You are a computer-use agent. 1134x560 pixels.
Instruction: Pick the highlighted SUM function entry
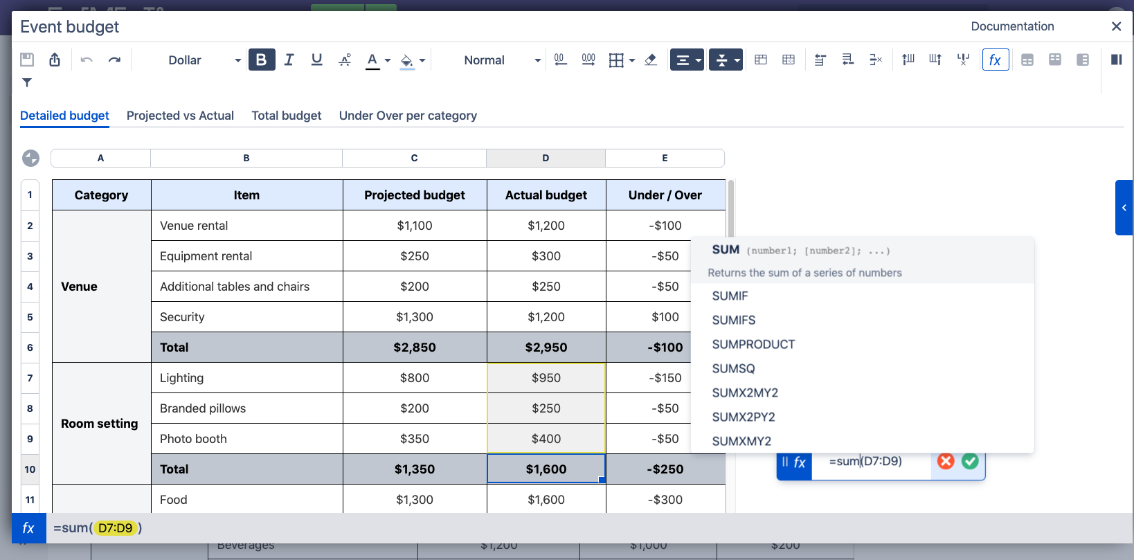tap(862, 260)
